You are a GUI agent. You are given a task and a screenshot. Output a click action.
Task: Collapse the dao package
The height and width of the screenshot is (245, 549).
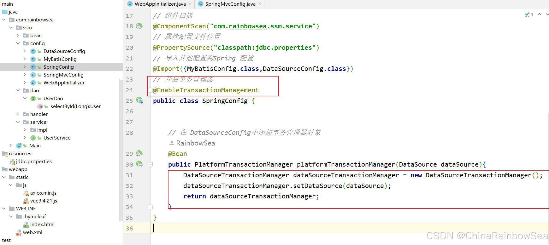pyautogui.click(x=18, y=90)
